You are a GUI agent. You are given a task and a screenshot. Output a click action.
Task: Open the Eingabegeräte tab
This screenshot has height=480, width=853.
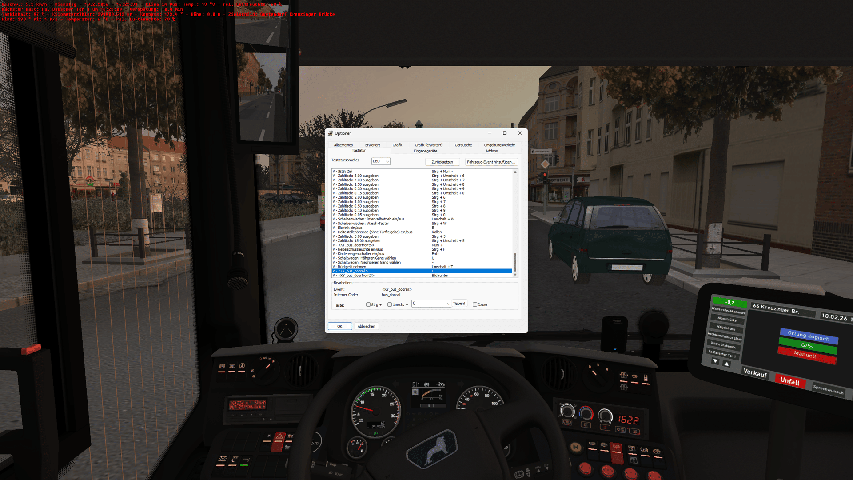point(425,151)
